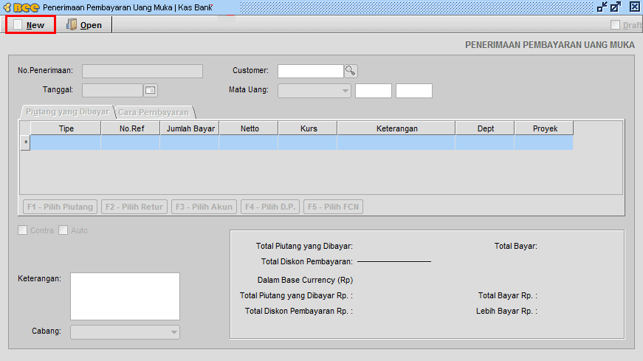Click the Total Piutang yang Dibayar: label
The height and width of the screenshot is (361, 643).
[x=304, y=246]
